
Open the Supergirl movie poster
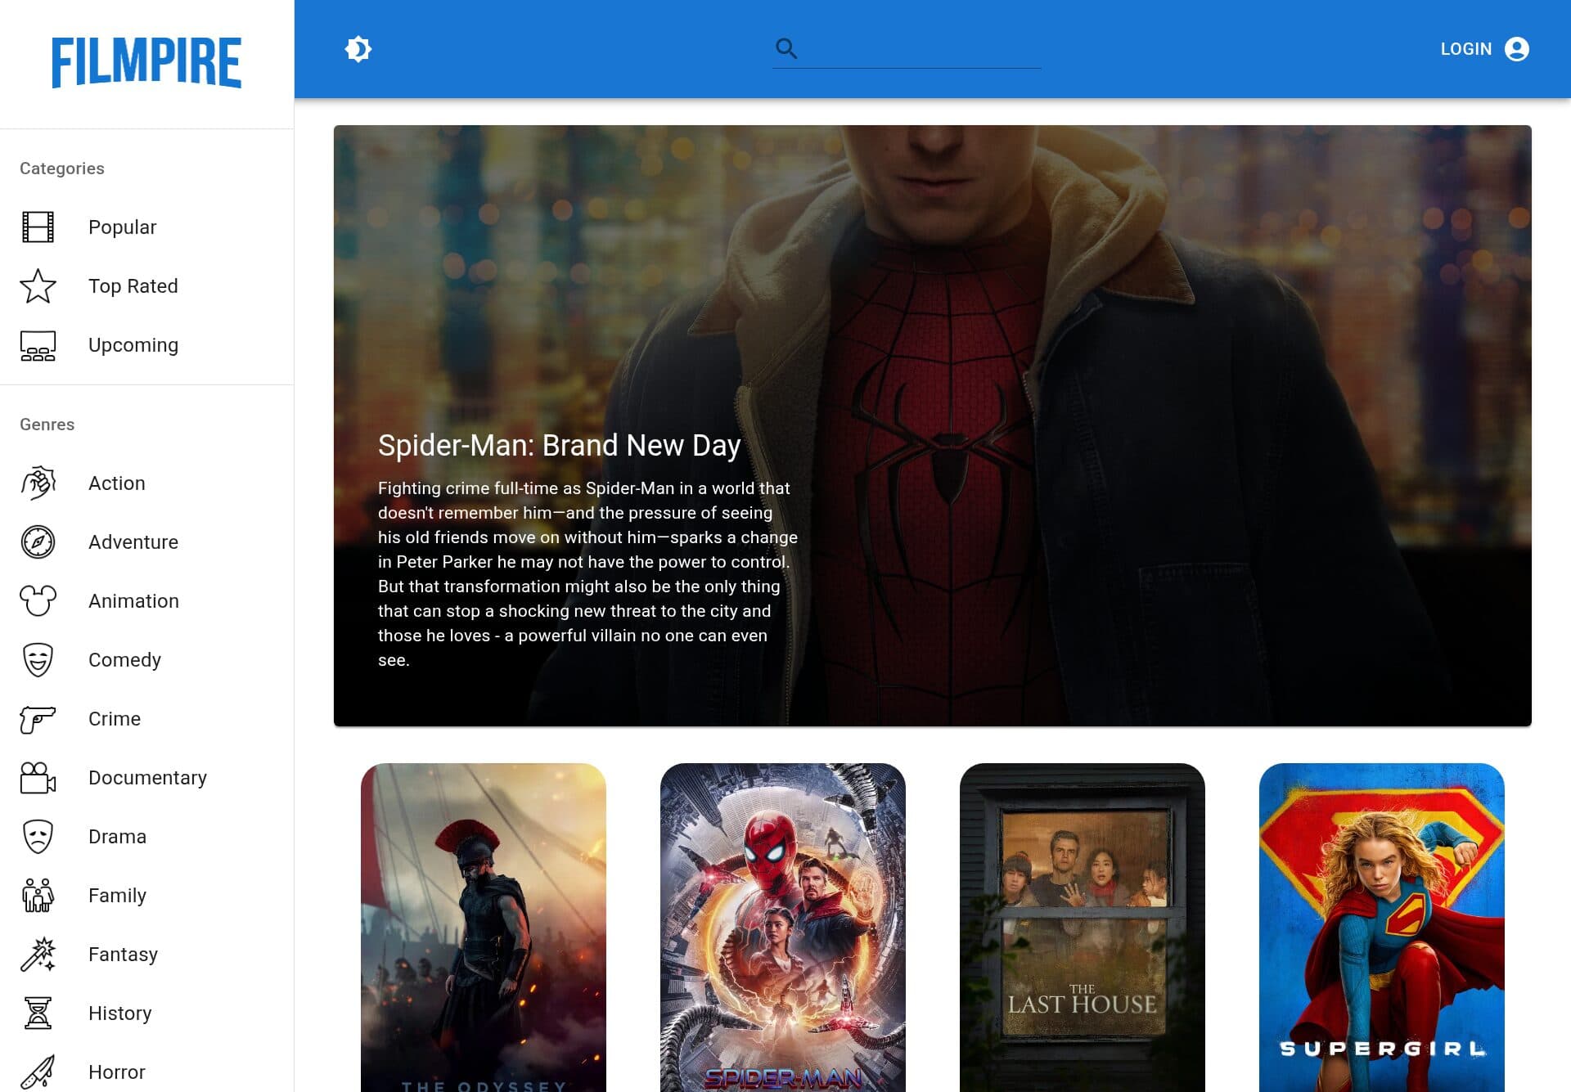(1382, 928)
